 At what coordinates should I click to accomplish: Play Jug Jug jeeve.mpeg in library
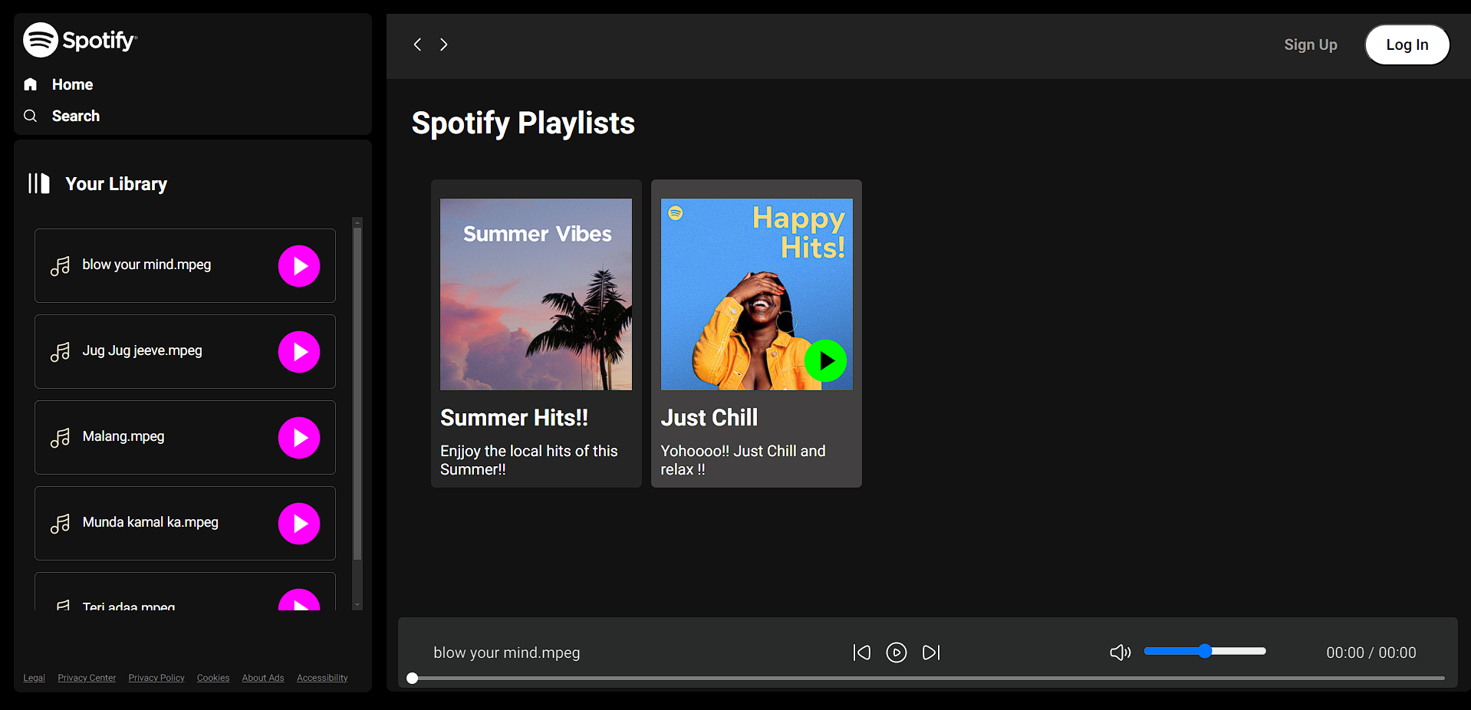pos(299,352)
